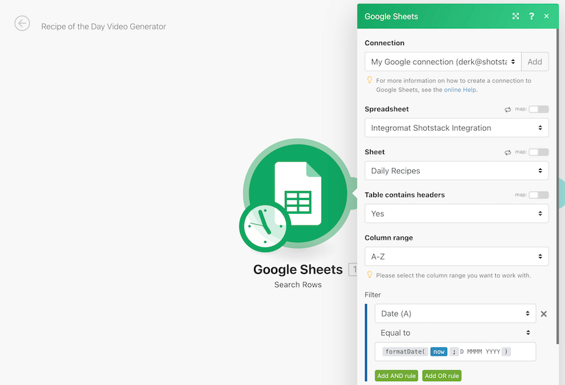Close the Google Sheets settings panel
Screen dimensions: 565x385
click(547, 16)
